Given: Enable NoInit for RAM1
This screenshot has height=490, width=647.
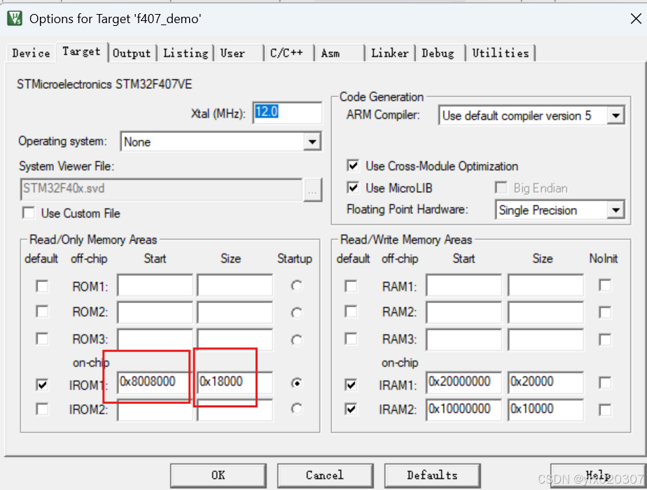Looking at the screenshot, I should 605,286.
